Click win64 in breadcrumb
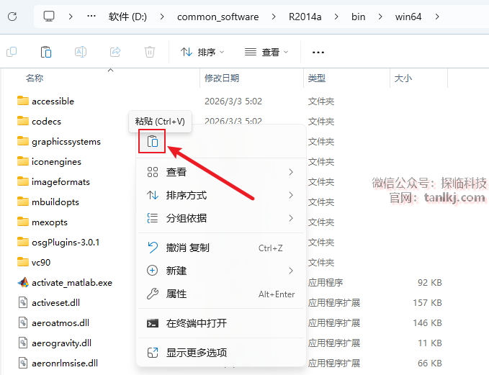The width and height of the screenshot is (489, 375). tap(408, 17)
